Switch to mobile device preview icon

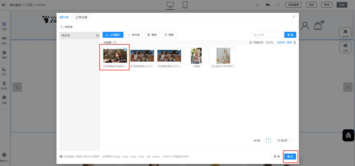point(185,5)
